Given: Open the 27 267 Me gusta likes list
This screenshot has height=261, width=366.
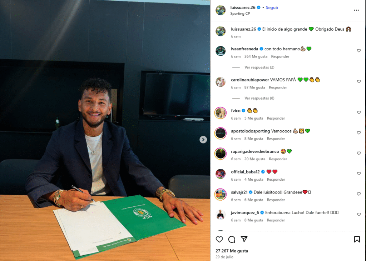Looking at the screenshot, I should (232, 251).
